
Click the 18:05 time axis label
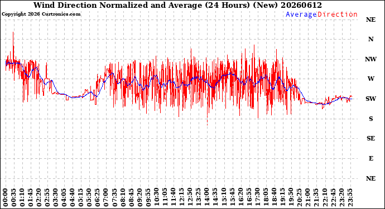click(266, 198)
